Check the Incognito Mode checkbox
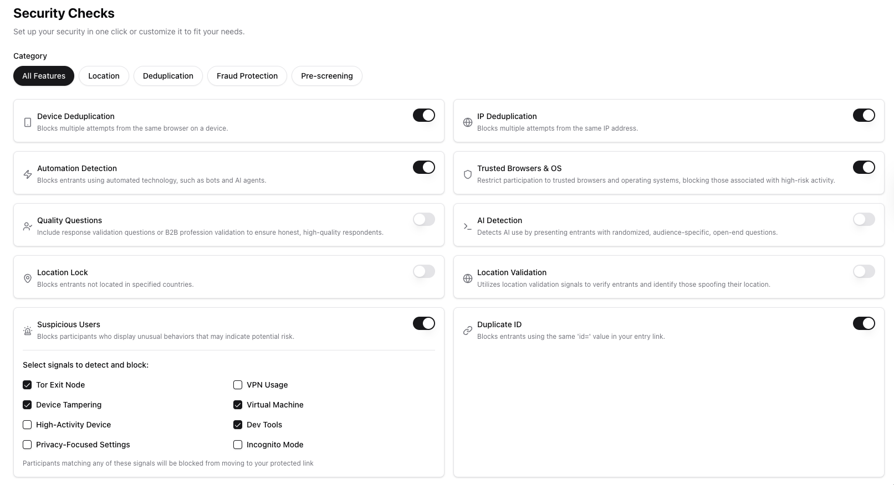The image size is (894, 485). tap(238, 445)
